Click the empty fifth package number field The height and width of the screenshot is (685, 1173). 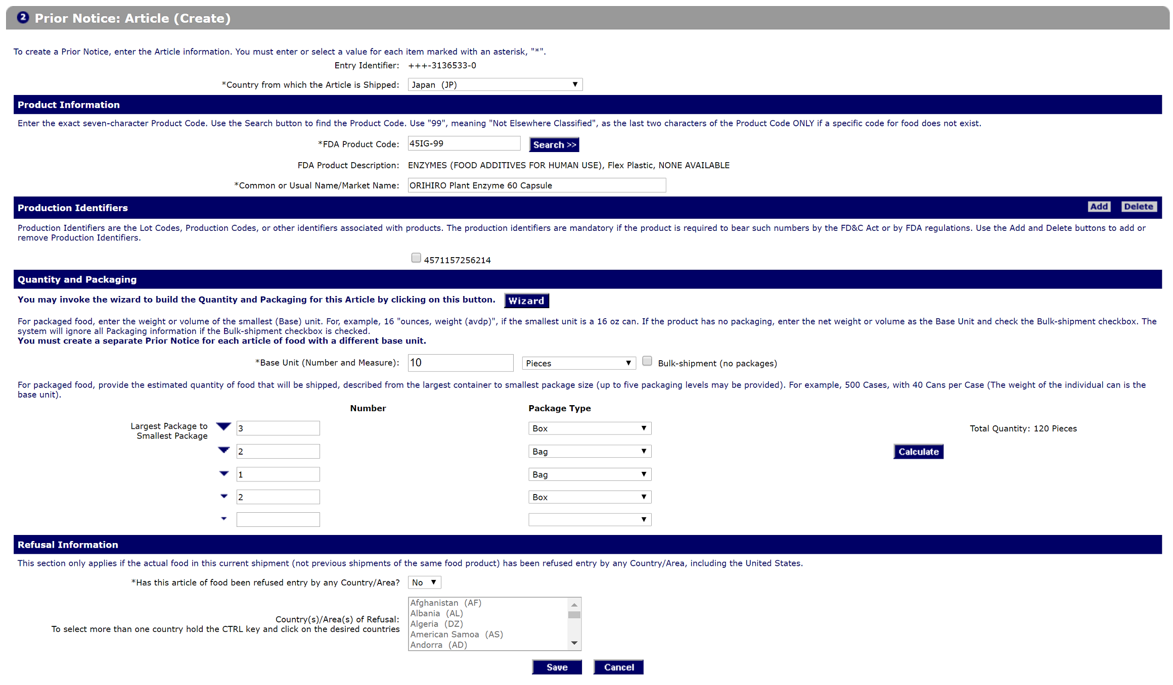278,520
